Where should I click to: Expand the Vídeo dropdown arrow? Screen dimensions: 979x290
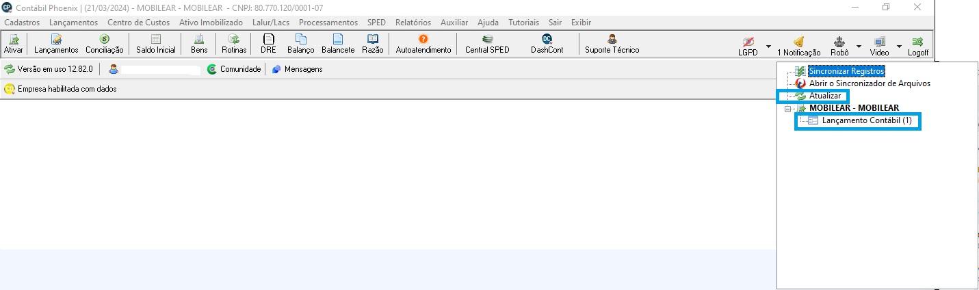(899, 47)
